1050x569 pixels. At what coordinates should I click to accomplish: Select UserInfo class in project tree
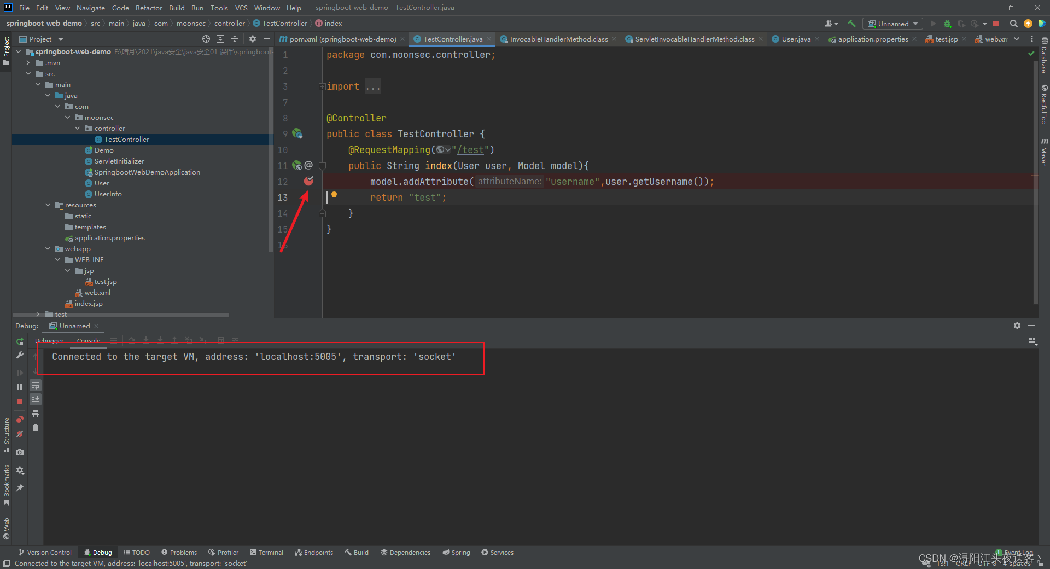[103, 194]
